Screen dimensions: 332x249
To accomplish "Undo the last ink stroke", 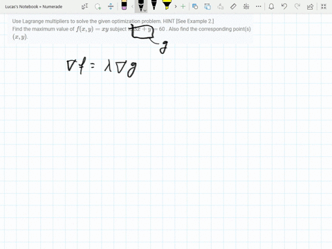I will click(x=284, y=6).
